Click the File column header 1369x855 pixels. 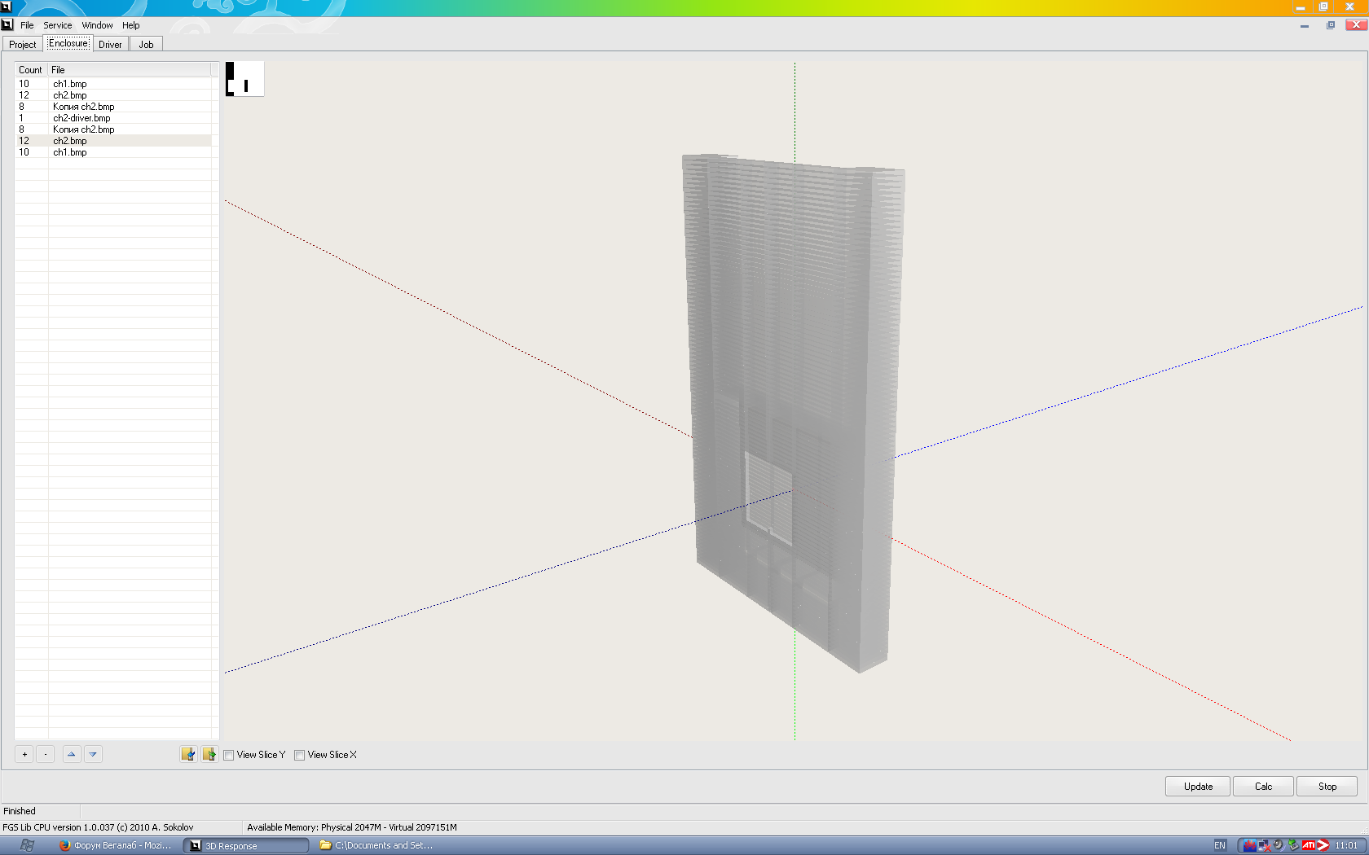pyautogui.click(x=130, y=70)
